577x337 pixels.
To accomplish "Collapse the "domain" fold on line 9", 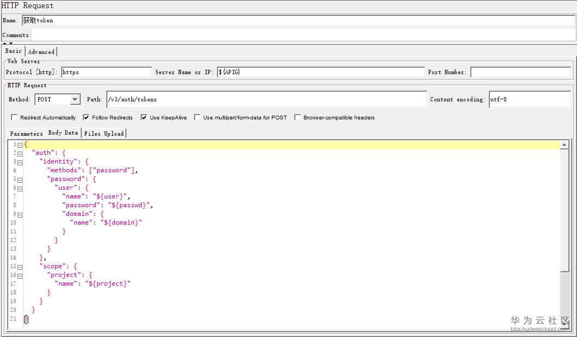I will (x=20, y=215).
